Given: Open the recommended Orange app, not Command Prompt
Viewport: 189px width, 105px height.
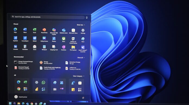Looking at the screenshot, I should coord(46,62).
